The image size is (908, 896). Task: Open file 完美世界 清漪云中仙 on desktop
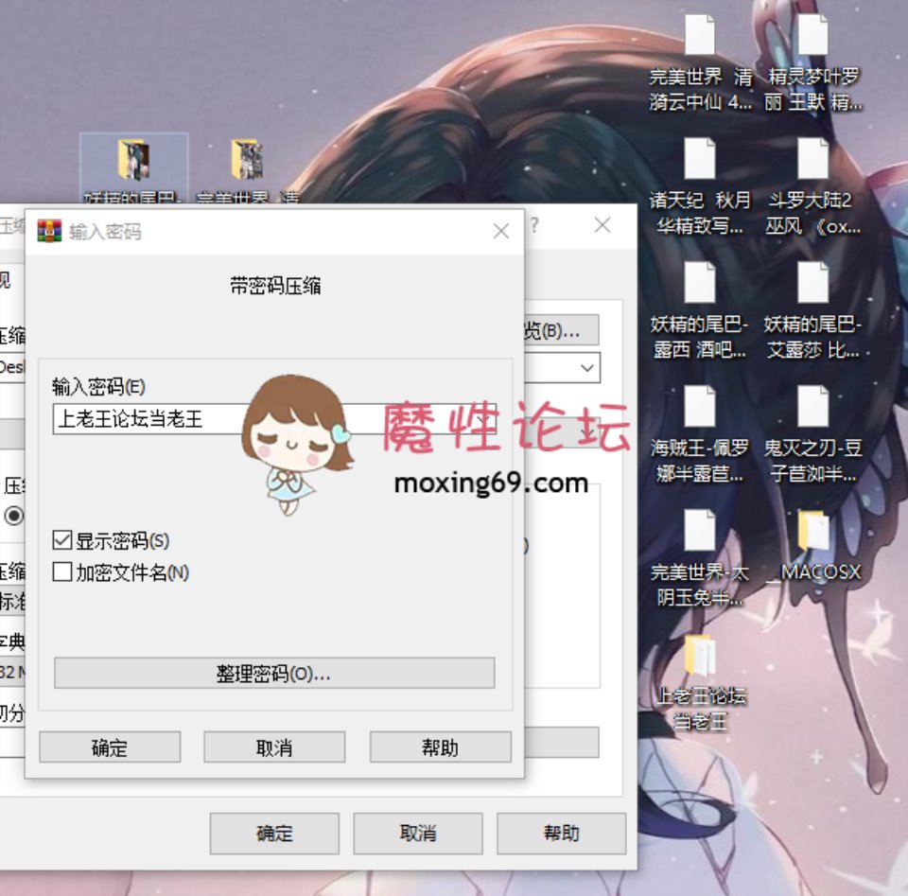(700, 63)
